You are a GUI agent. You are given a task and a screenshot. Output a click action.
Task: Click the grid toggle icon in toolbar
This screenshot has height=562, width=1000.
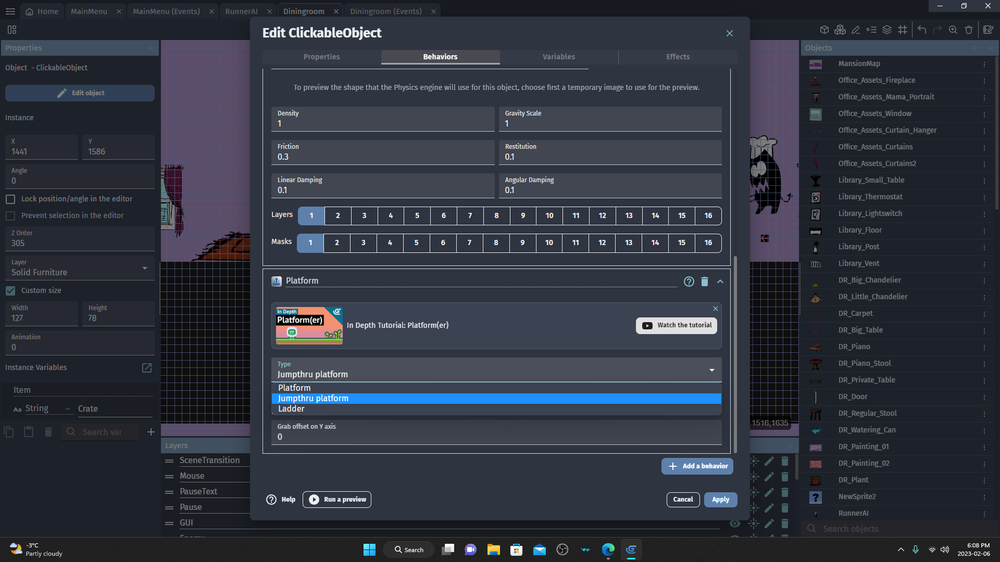pyautogui.click(x=903, y=30)
